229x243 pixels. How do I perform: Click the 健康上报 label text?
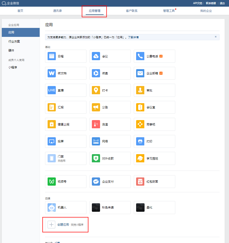[63, 124]
